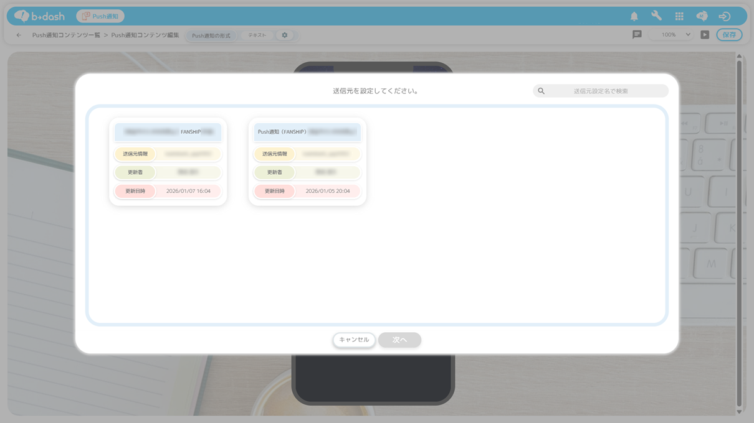Click the gear icon beside テキスト
Image resolution: width=754 pixels, height=423 pixels.
coord(285,35)
